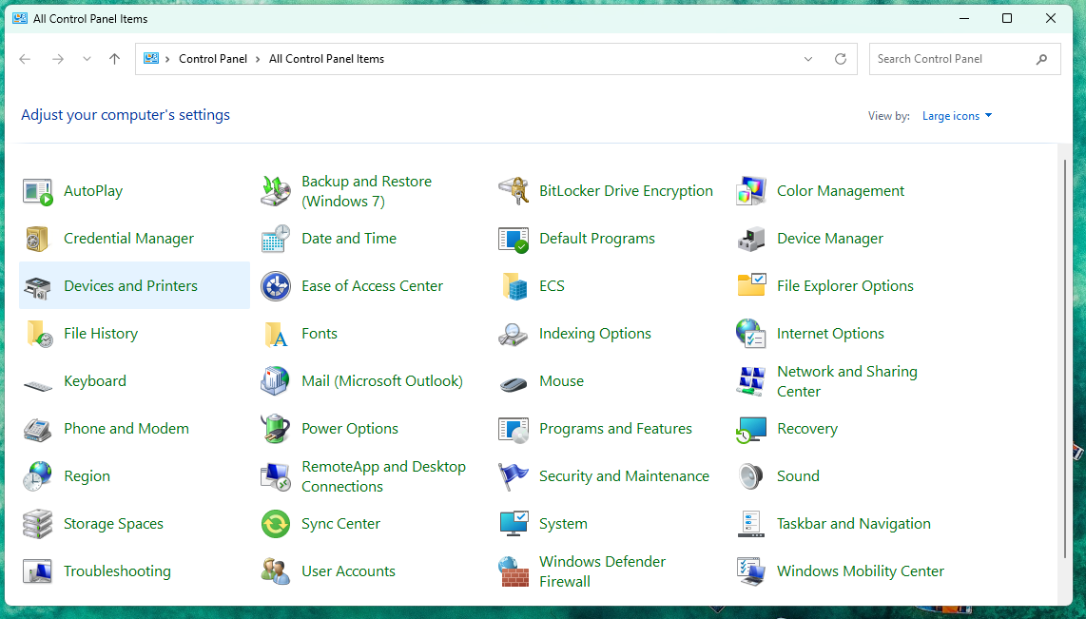Open the Storage Spaces icon
1086x619 pixels.
pos(37,524)
